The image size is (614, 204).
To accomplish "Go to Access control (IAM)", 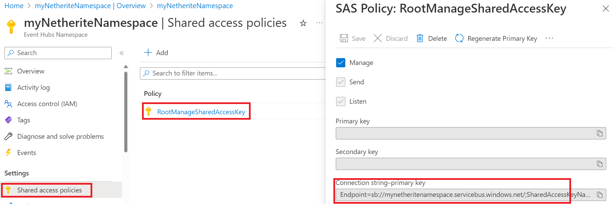I will click(x=47, y=104).
